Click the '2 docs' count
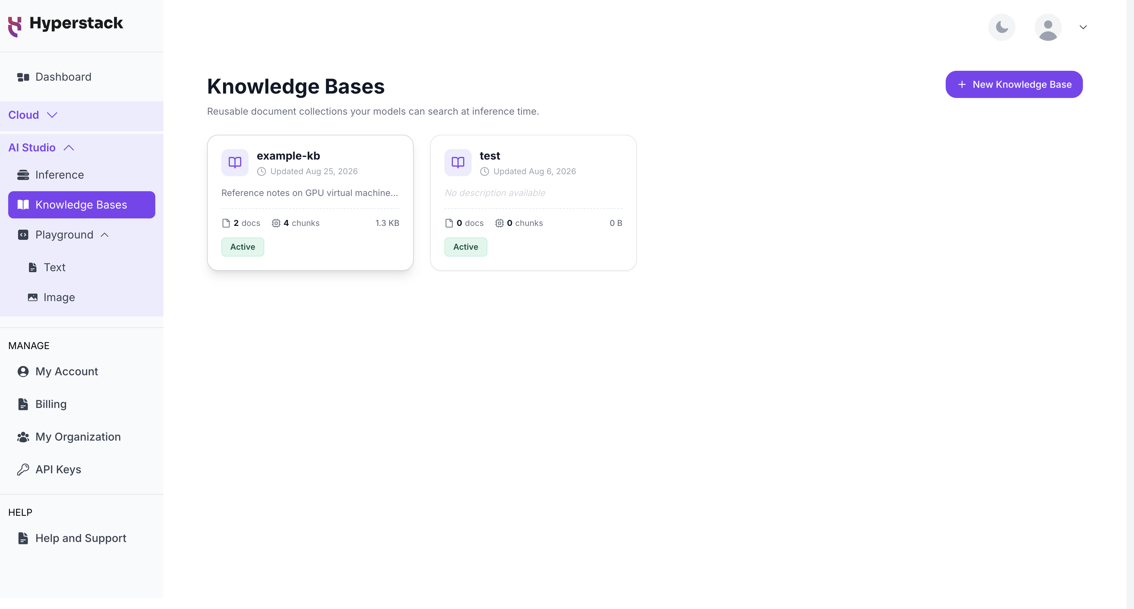 pyautogui.click(x=247, y=224)
